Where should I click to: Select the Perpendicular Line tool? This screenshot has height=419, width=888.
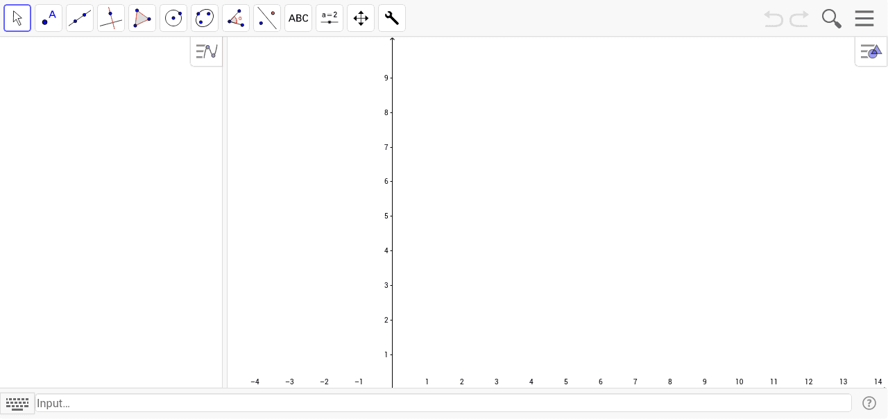[111, 18]
